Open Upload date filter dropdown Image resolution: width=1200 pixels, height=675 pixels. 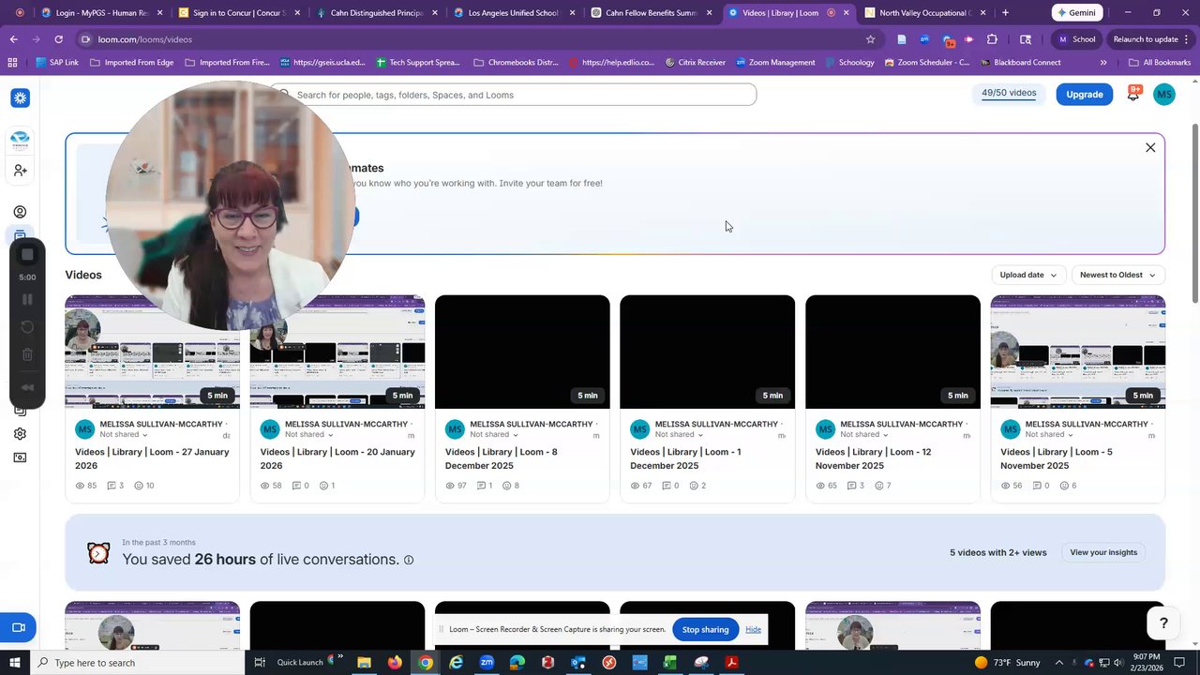tap(1027, 275)
